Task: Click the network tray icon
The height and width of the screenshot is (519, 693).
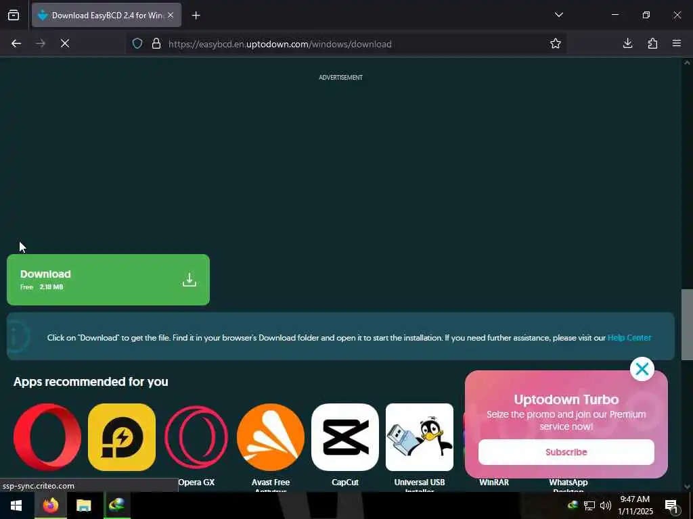Action: [x=589, y=505]
